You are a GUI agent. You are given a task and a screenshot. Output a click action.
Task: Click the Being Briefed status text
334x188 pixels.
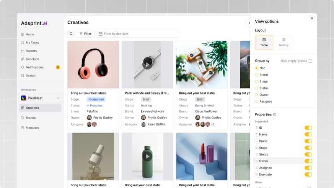click(x=204, y=106)
